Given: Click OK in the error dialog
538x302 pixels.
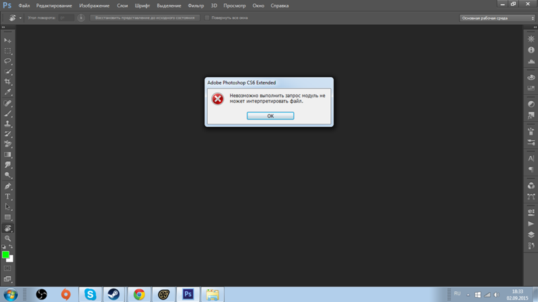Looking at the screenshot, I should click(x=270, y=115).
